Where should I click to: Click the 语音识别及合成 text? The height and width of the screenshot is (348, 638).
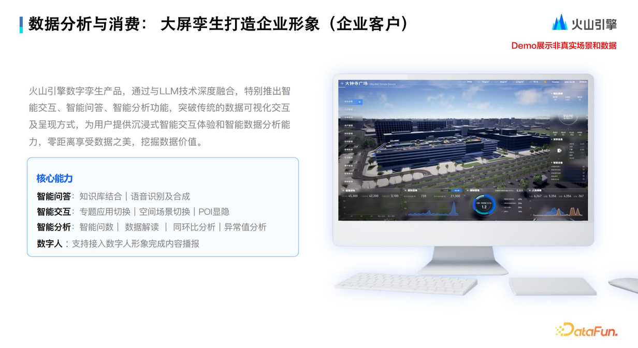point(161,196)
